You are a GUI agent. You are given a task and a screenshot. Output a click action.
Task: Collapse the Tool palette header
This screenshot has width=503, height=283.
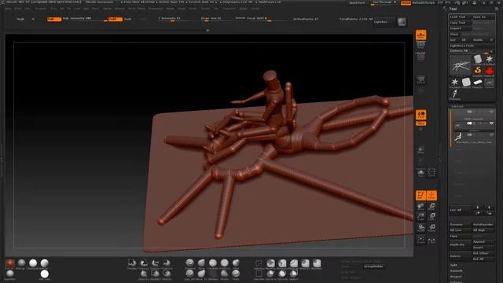tap(453, 9)
